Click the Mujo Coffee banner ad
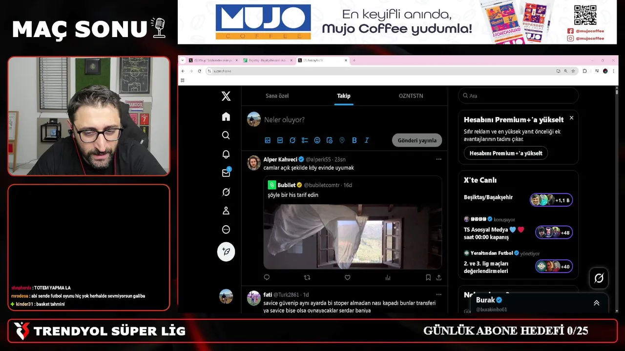The image size is (625, 351). 398,22
